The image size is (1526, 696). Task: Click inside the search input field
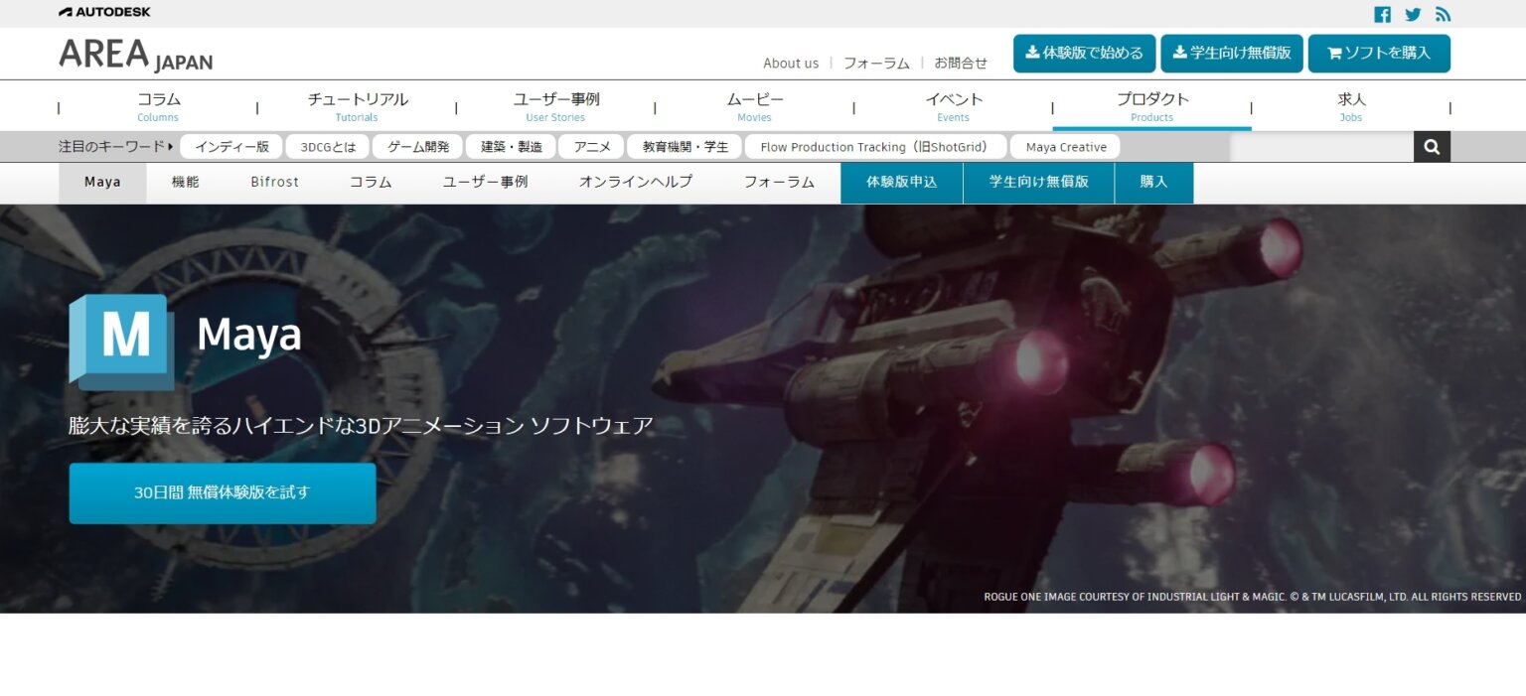click(1321, 146)
